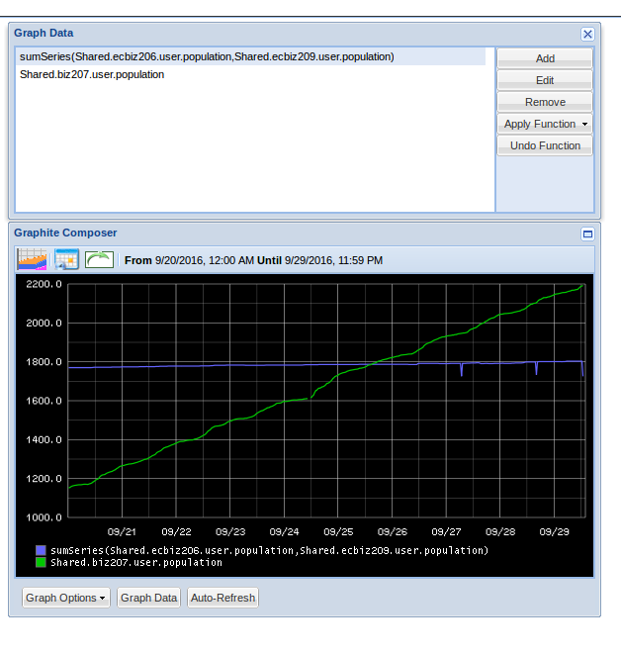Select the sumSeries target in list
This screenshot has width=621, height=655.
[x=207, y=56]
